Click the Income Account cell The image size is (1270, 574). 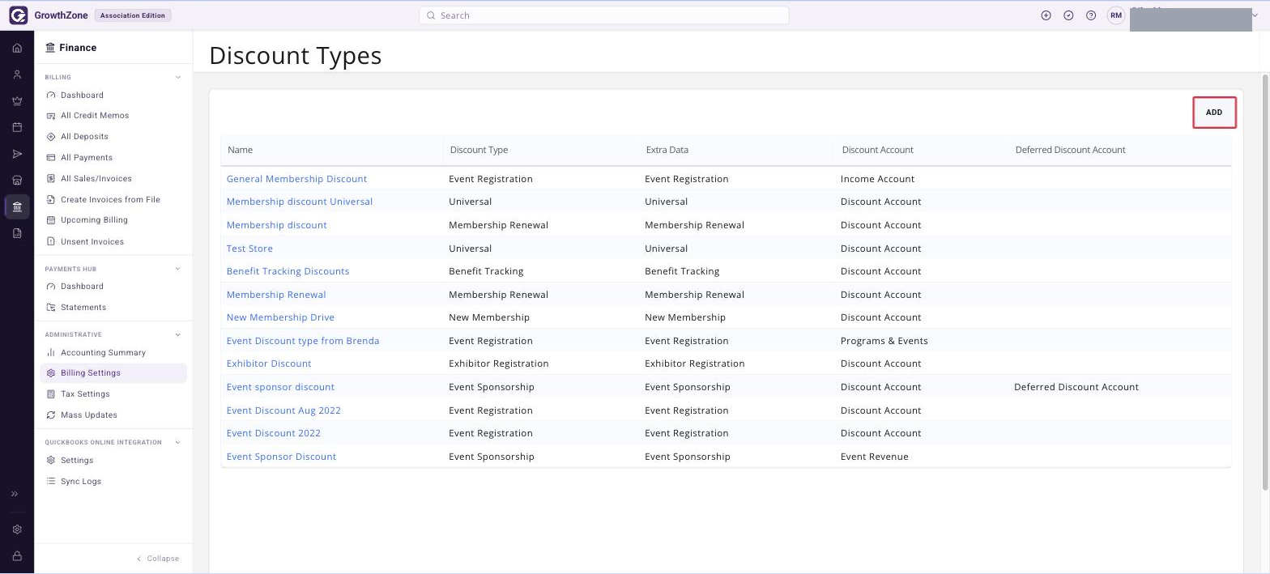877,179
